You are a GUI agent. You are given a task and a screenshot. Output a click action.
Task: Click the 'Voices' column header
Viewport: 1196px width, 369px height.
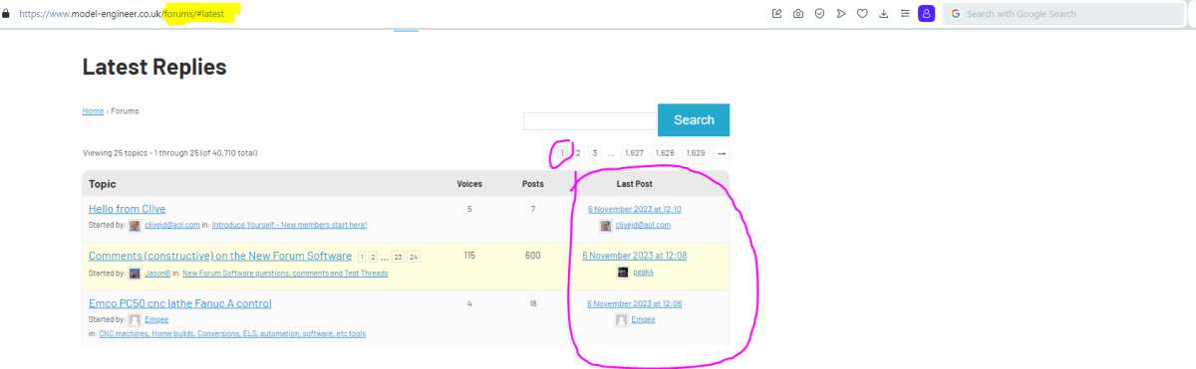(x=469, y=184)
